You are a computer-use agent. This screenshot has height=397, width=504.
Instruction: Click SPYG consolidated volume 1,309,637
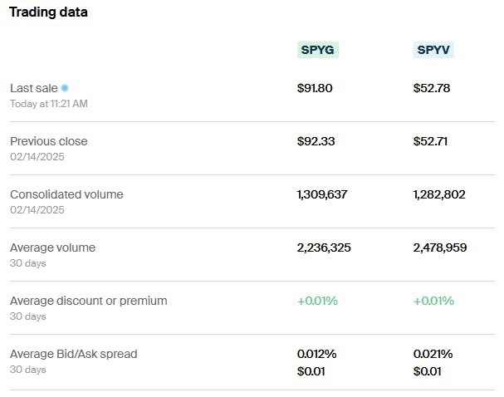322,194
